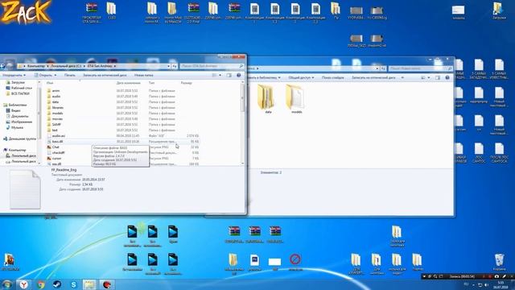
Task: Open Steam from the taskbar
Action: [57, 284]
